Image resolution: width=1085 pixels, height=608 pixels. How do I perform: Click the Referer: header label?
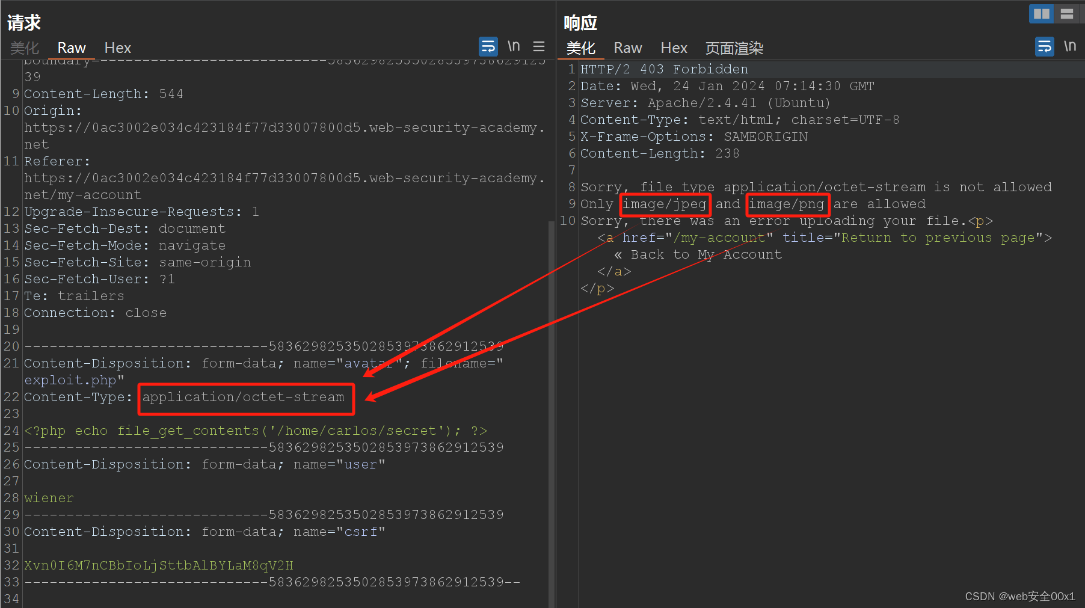point(57,161)
